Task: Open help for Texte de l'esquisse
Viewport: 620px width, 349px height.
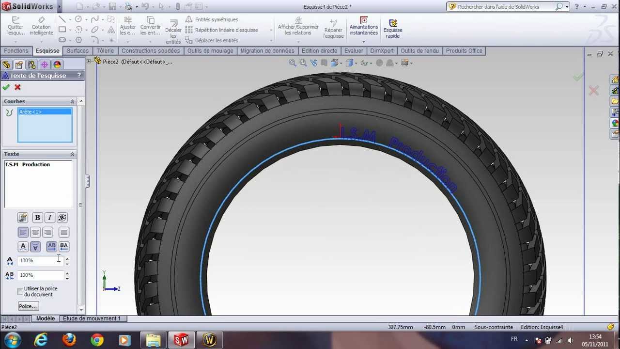Action: (79, 76)
